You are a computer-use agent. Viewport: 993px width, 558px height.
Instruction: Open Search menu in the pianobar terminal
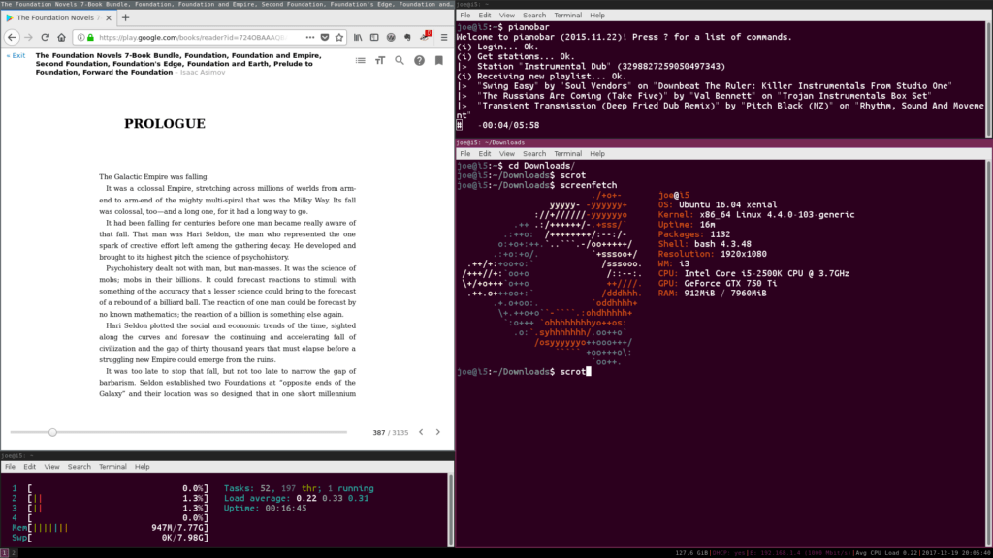tap(534, 15)
